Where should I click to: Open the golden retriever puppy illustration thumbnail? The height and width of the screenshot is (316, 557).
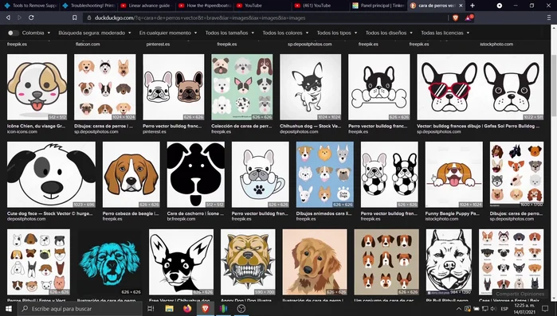pos(315,262)
